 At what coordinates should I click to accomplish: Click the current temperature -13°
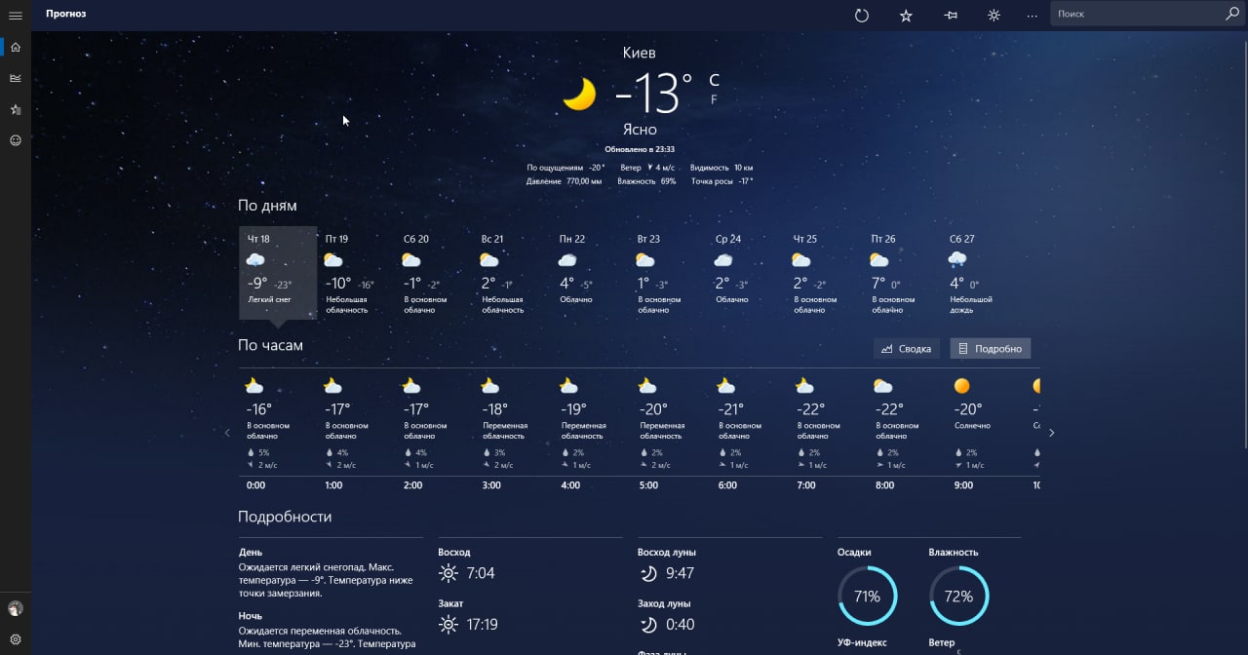pyautogui.click(x=653, y=95)
